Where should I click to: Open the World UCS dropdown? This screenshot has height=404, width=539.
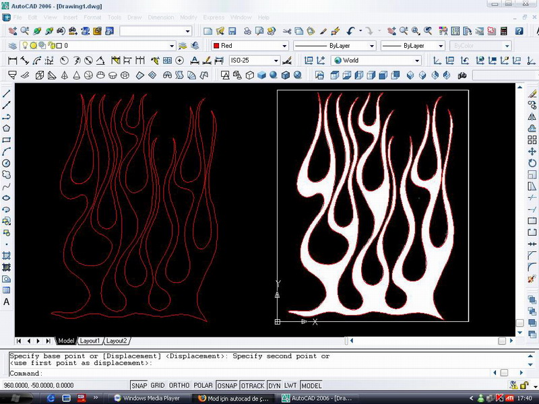point(417,61)
